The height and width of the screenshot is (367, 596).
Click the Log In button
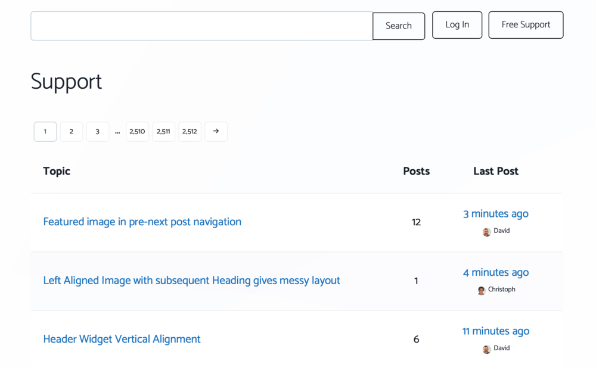(x=457, y=24)
